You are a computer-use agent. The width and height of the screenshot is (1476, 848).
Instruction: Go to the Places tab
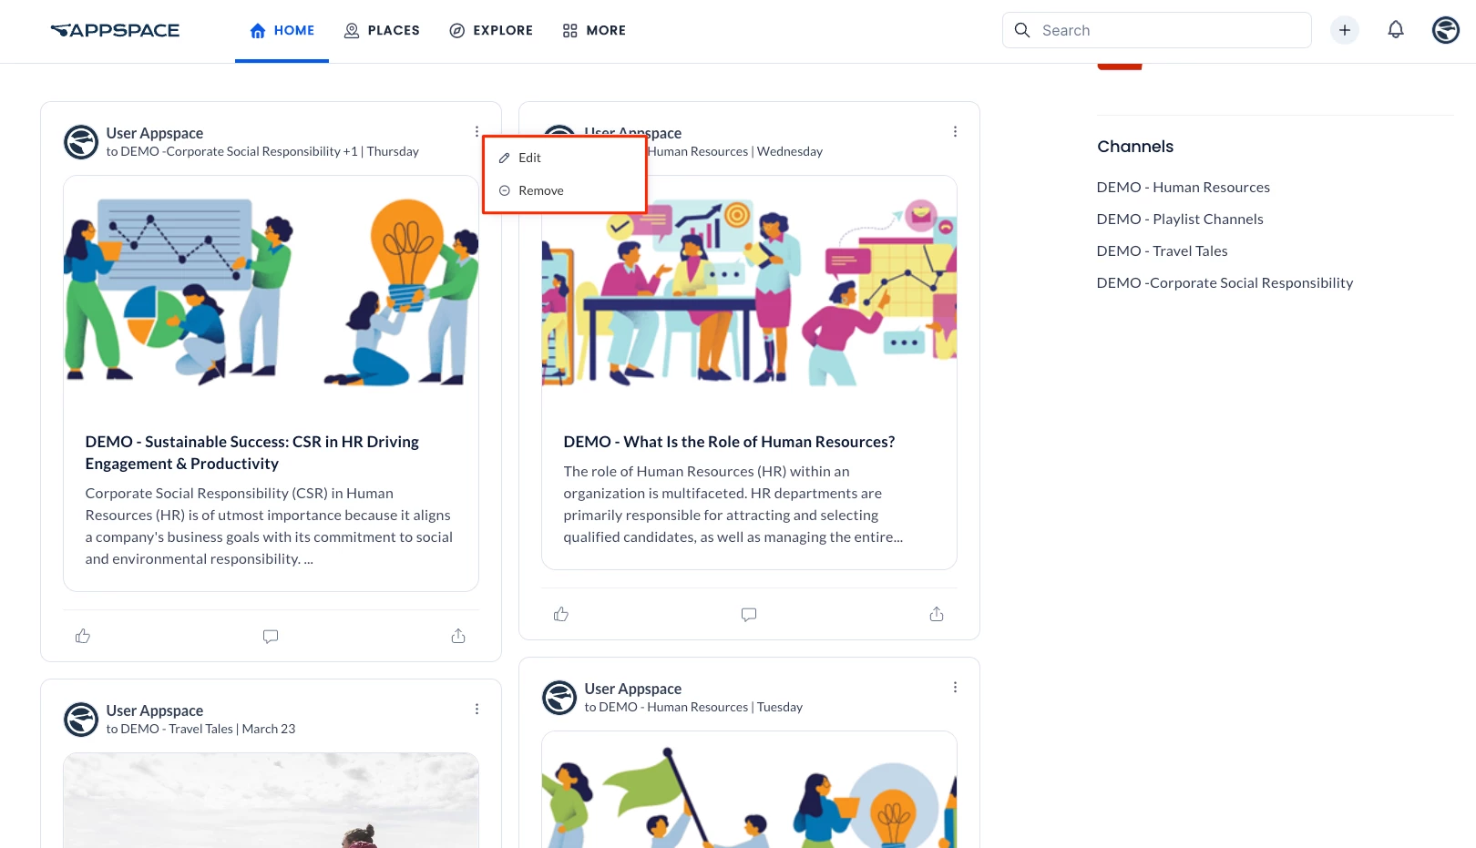pyautogui.click(x=382, y=30)
